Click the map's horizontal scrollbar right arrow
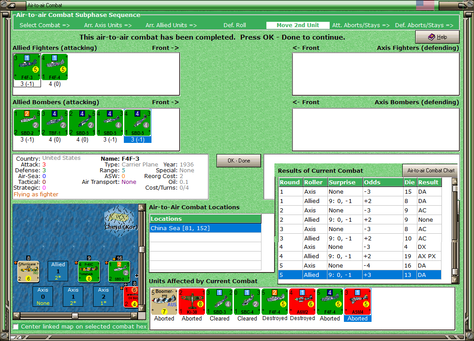474x341 pixels. [135, 316]
